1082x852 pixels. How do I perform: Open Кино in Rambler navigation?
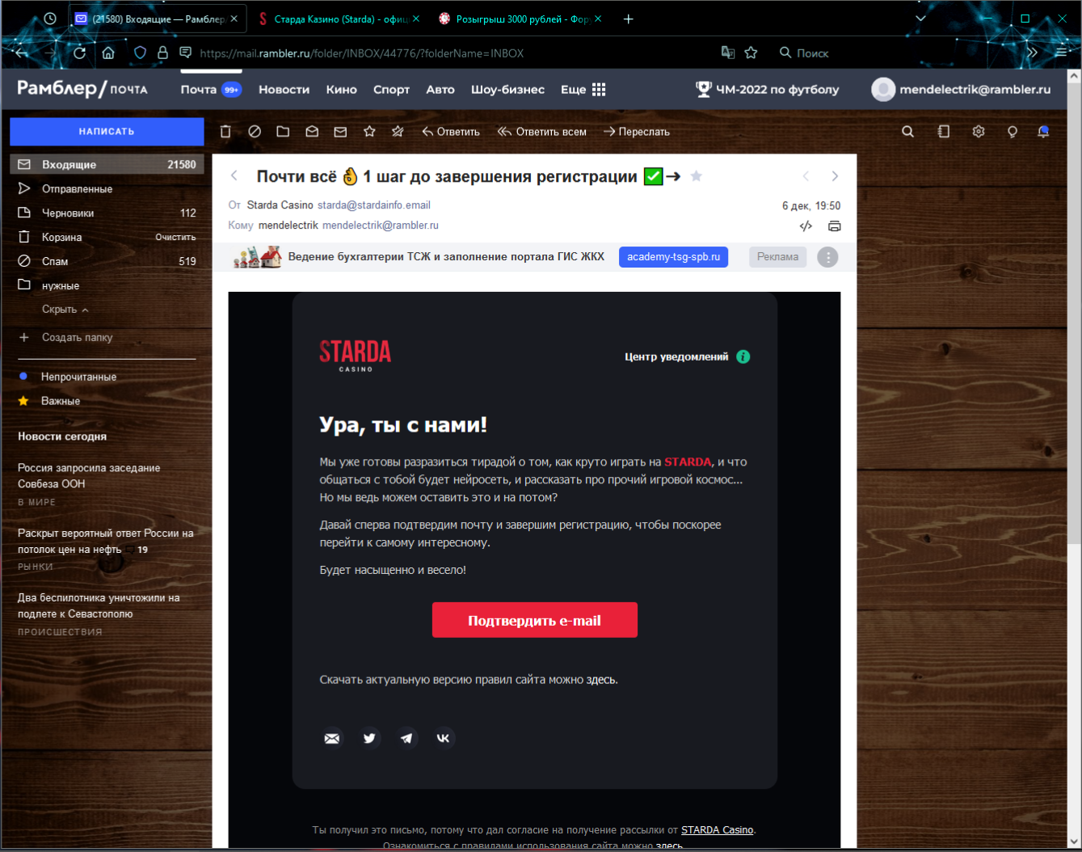[x=341, y=90]
